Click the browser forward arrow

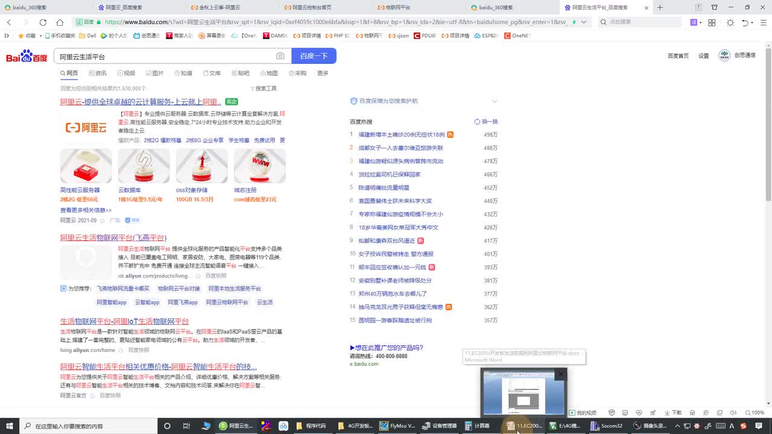pyautogui.click(x=26, y=22)
